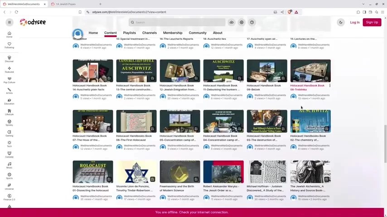Viewport: 387px width, 217px height.
Task: Open Music category in sidebar
Action: click(x=10, y=165)
